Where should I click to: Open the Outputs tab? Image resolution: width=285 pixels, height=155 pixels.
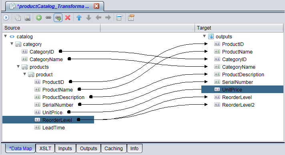pyautogui.click(x=88, y=149)
